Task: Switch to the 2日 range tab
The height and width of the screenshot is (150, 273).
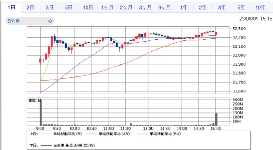Action: pos(31,8)
